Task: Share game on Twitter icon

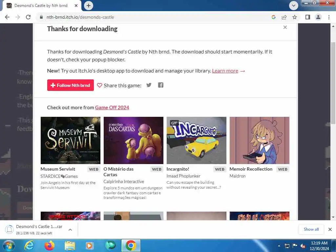Action: coord(149,85)
